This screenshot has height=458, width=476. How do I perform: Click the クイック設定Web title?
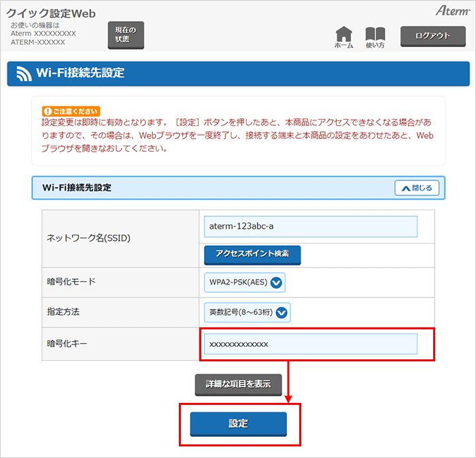click(x=51, y=13)
